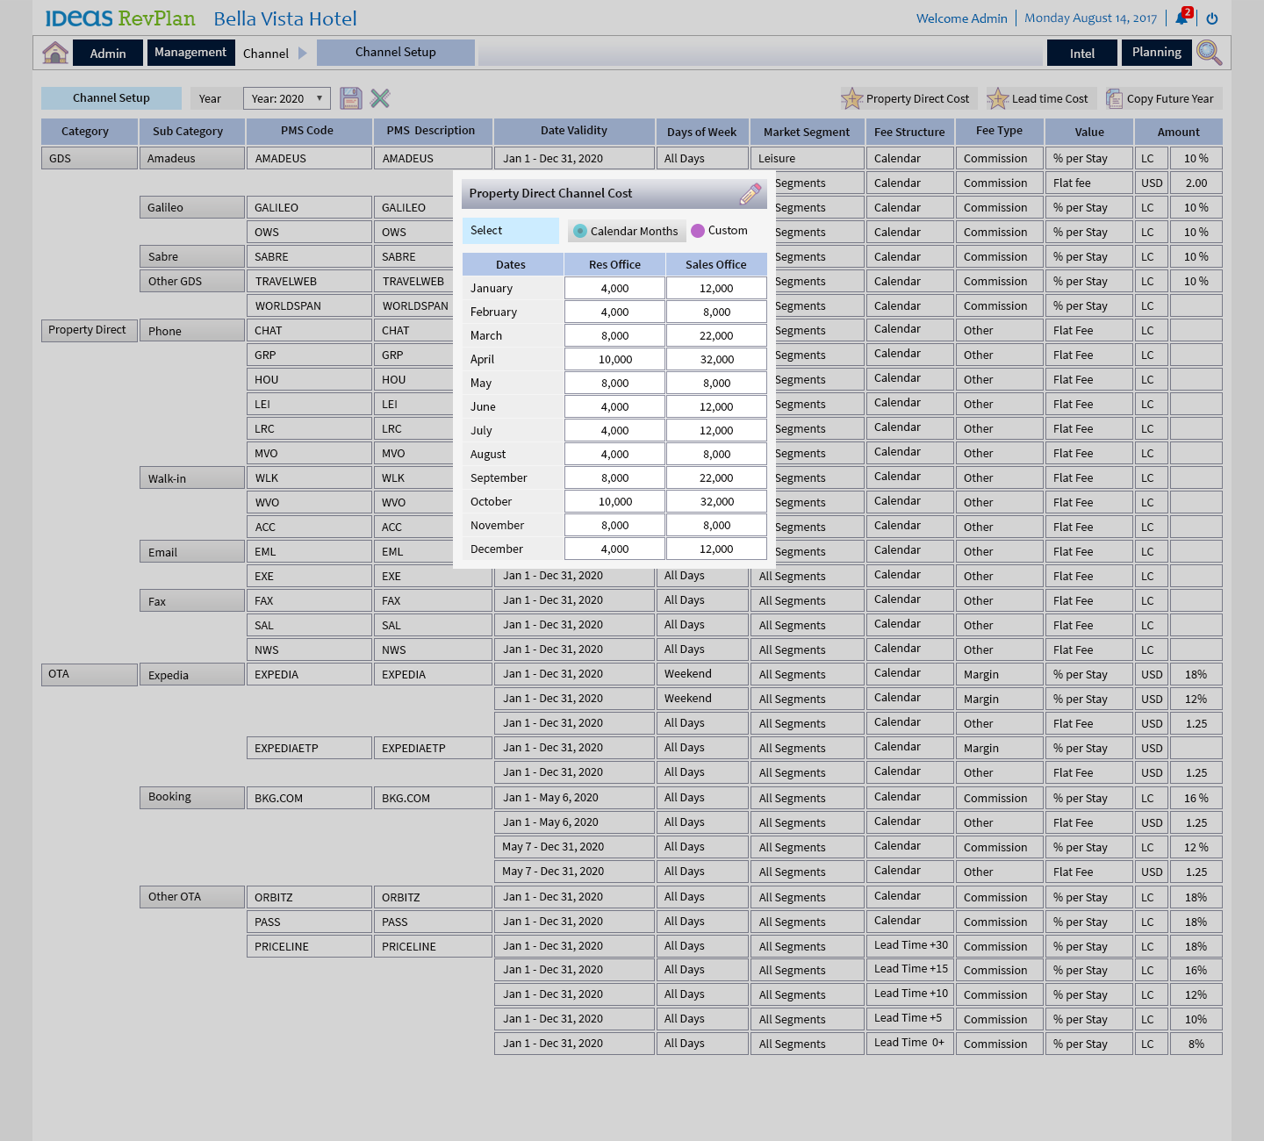This screenshot has height=1141, width=1264.
Task: Select the Calendar Months radio option
Action: tap(580, 232)
